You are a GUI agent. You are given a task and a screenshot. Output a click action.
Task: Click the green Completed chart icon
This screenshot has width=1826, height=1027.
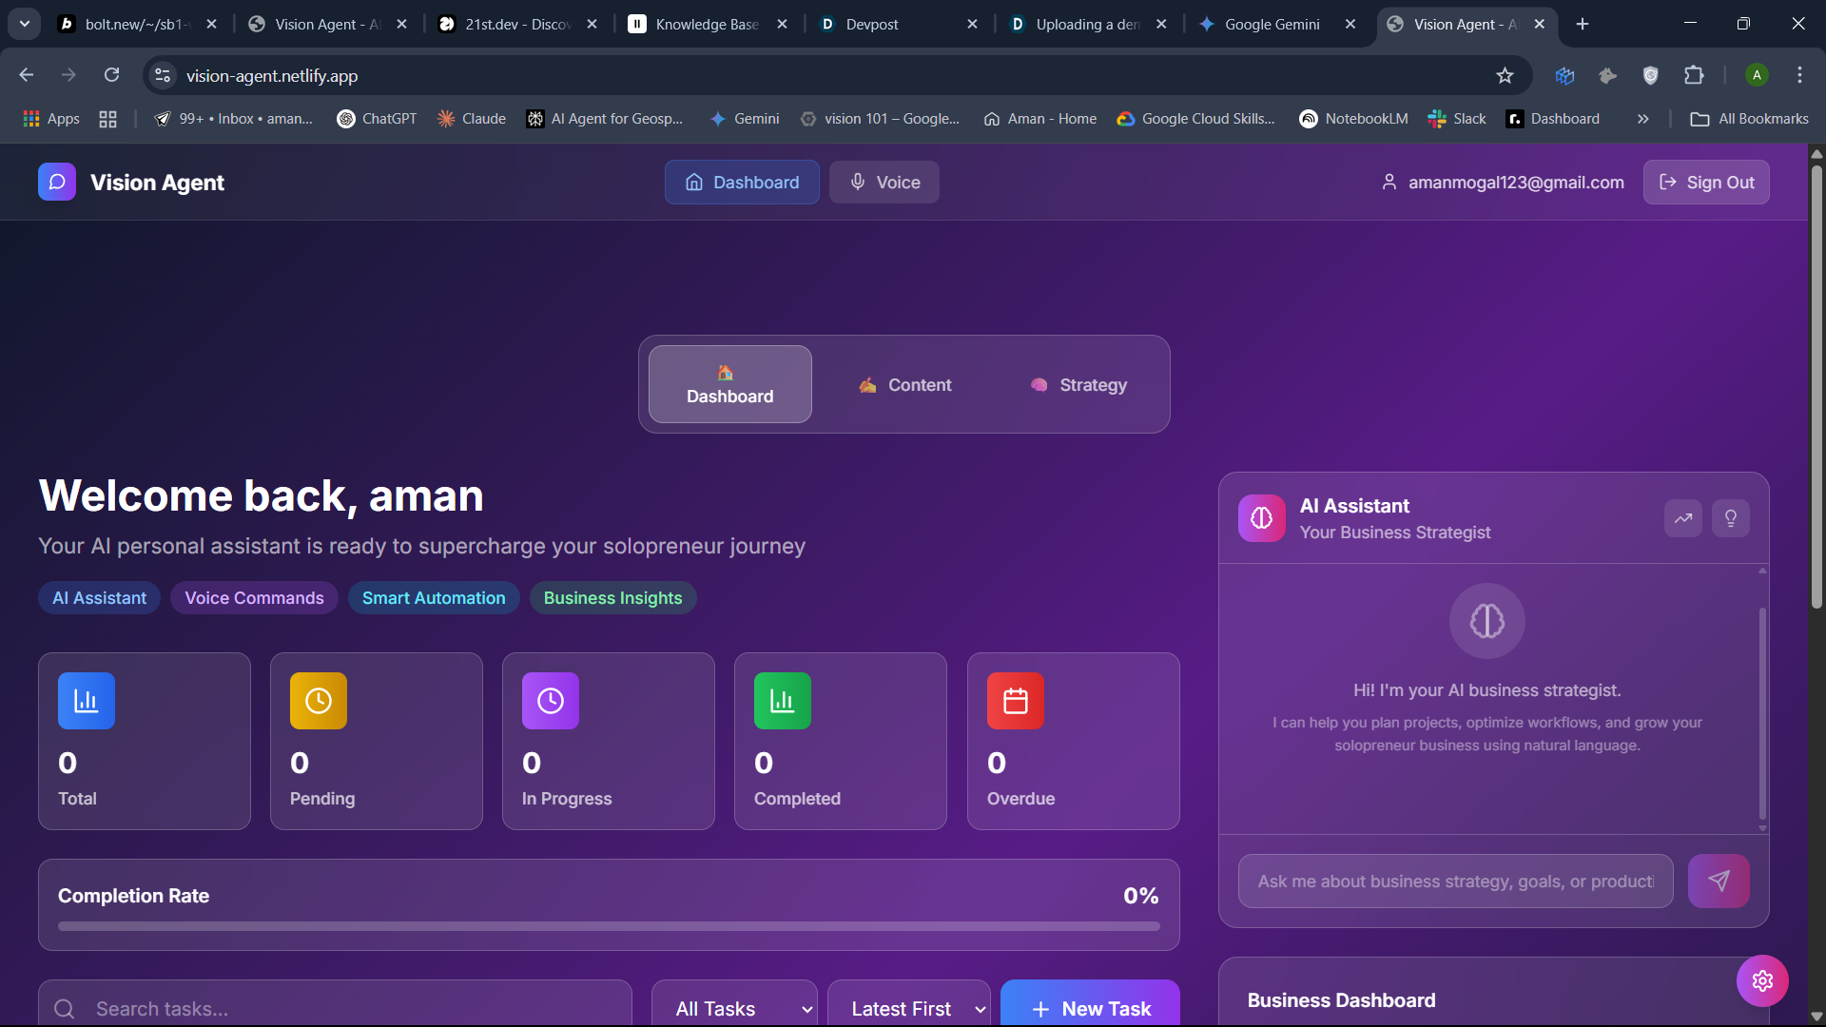point(782,701)
